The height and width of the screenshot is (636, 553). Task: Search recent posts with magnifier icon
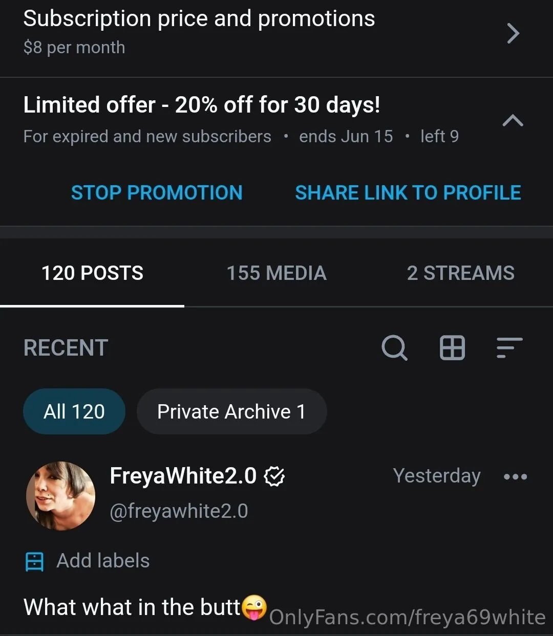tap(394, 348)
